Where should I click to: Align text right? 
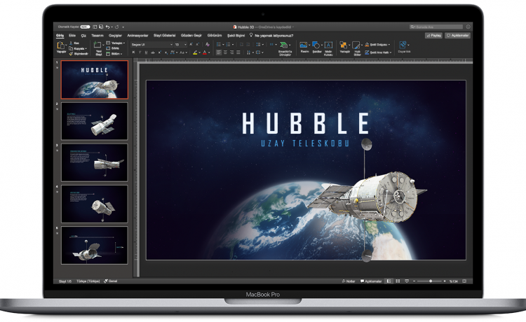point(232,52)
